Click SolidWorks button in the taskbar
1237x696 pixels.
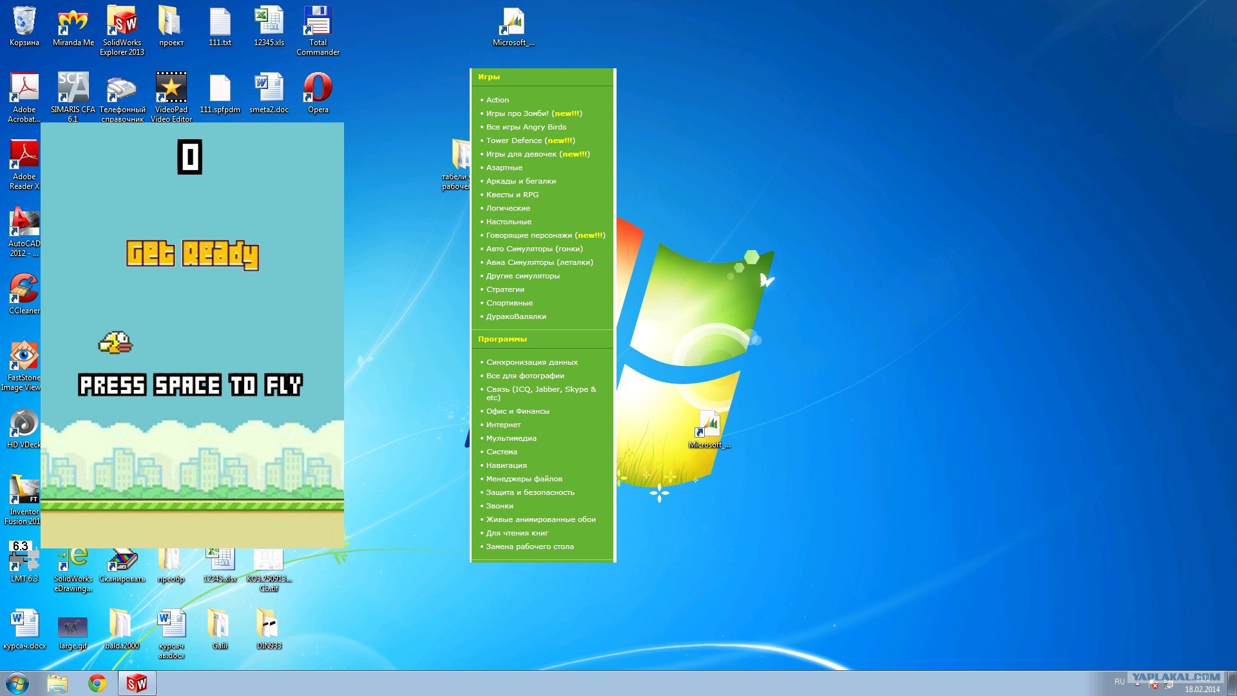pyautogui.click(x=137, y=683)
